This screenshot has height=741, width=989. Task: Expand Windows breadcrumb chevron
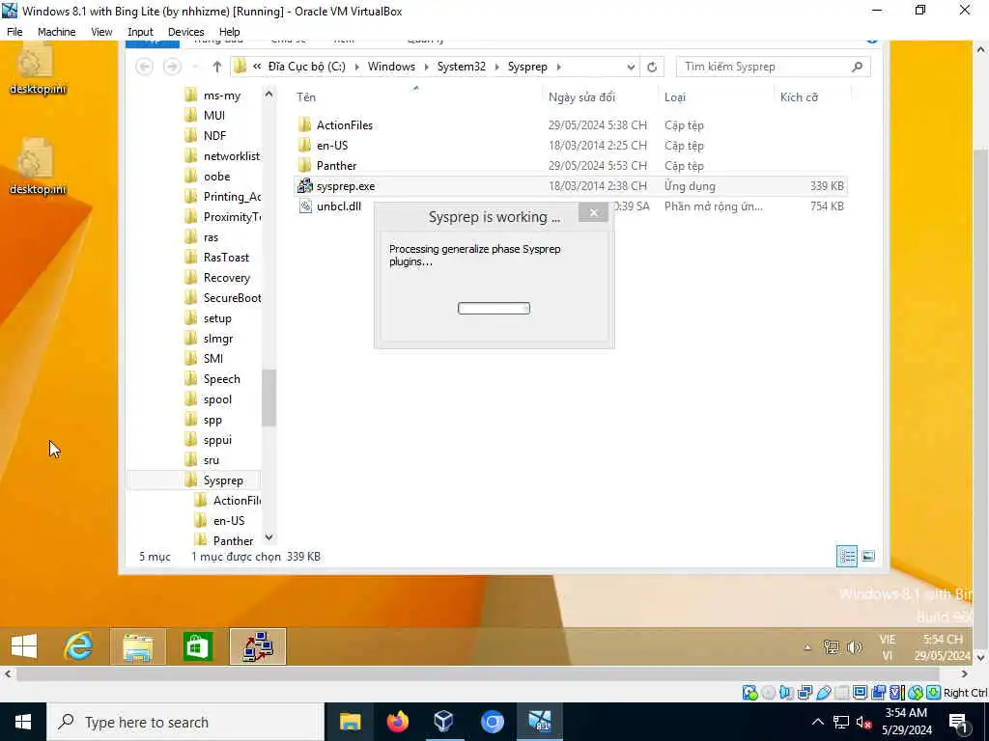click(x=426, y=67)
